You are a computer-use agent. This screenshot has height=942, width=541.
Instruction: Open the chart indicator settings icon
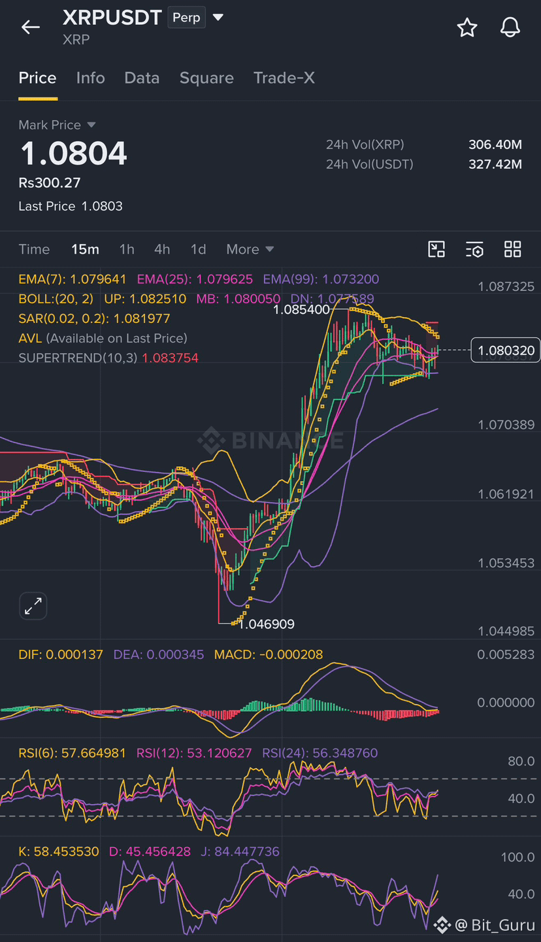(475, 249)
